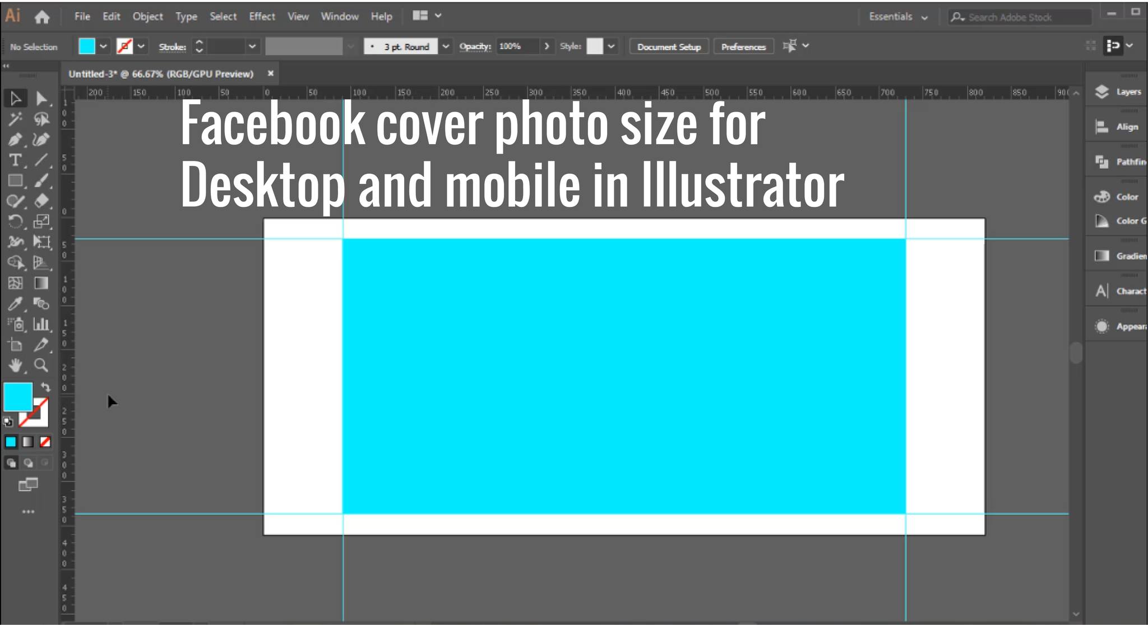
Task: Open the brush definition dropdown
Action: click(446, 47)
